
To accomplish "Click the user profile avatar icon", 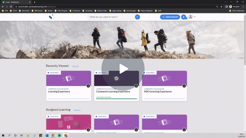I will [191, 17].
